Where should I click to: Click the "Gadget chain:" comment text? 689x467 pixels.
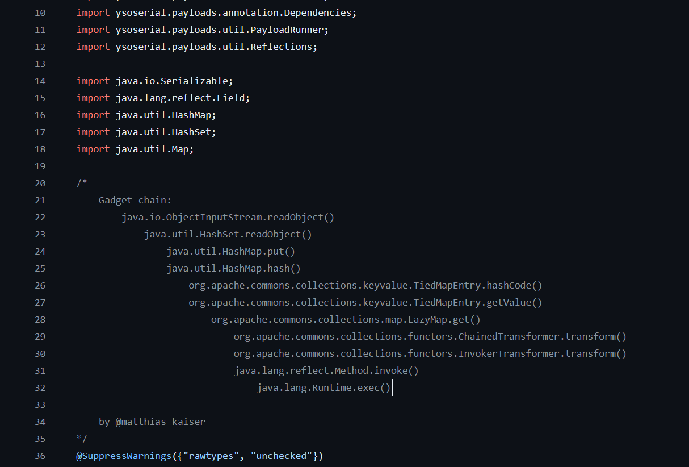tap(135, 200)
